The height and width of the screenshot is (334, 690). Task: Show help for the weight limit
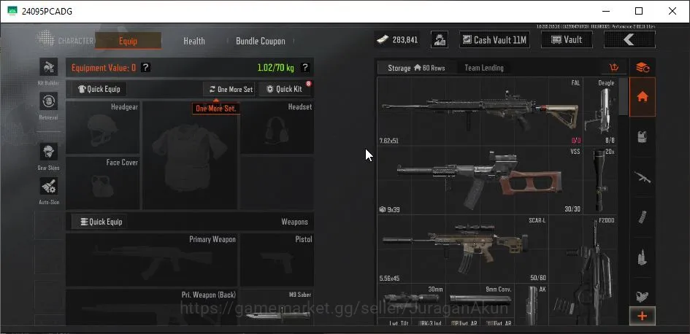(305, 68)
